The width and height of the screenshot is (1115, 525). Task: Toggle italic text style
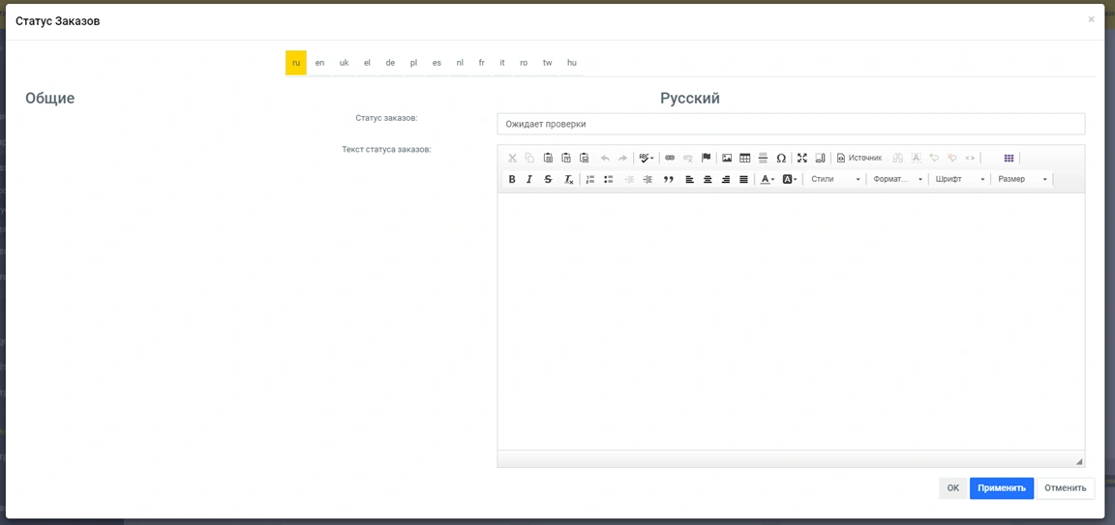point(529,180)
